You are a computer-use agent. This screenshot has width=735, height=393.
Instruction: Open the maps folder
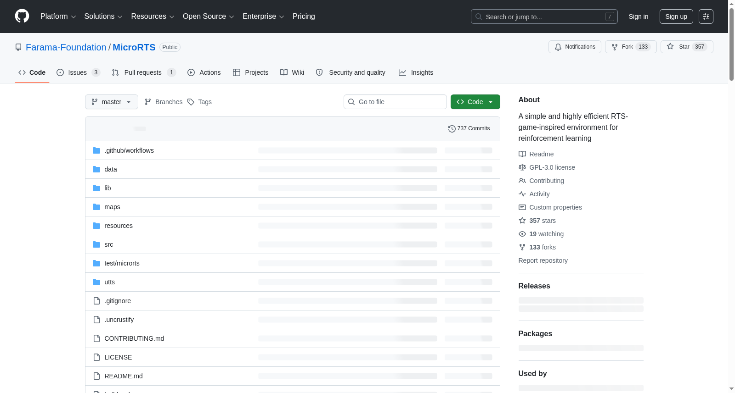(112, 207)
